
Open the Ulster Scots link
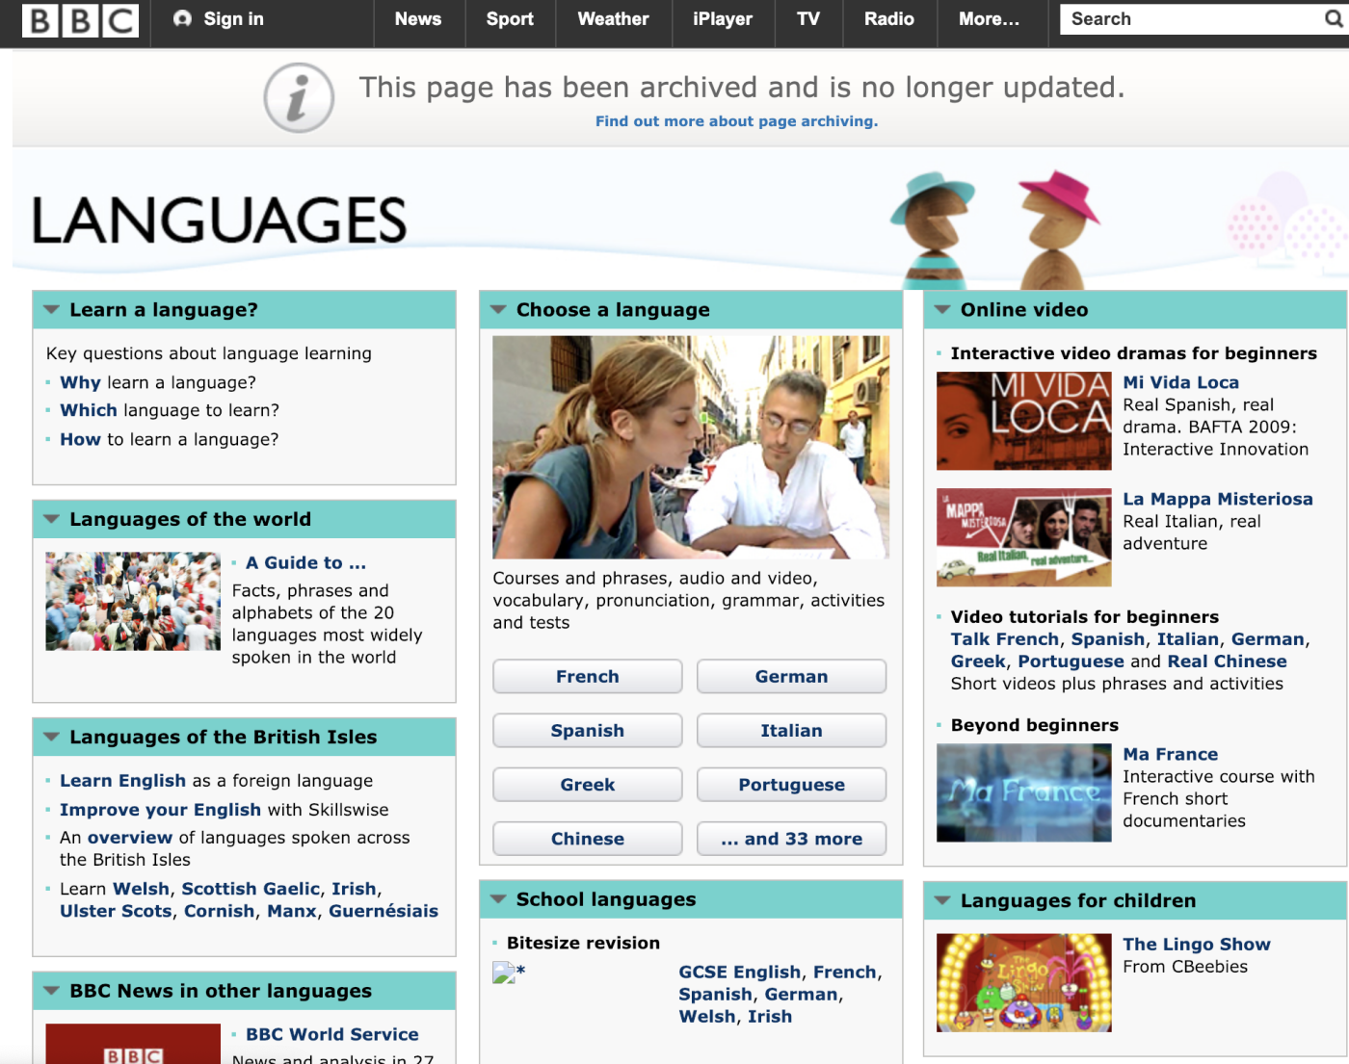pos(116,911)
